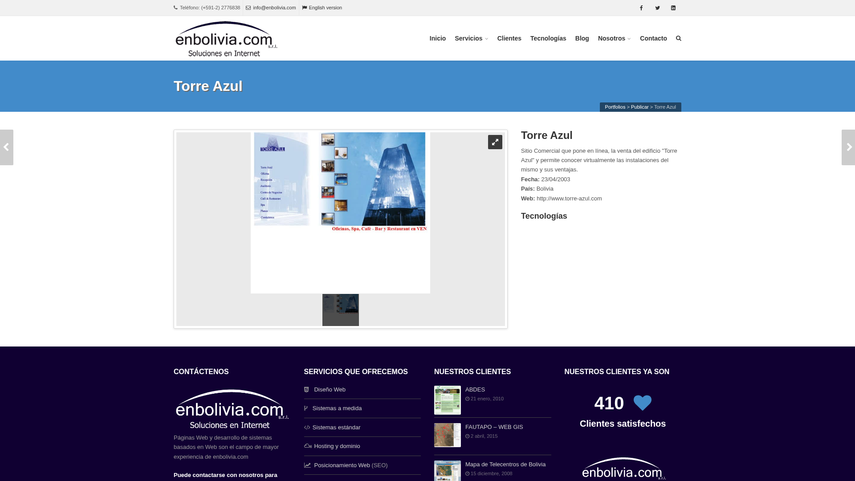Open the http://www.torre-azul.com link
855x481 pixels.
569,198
